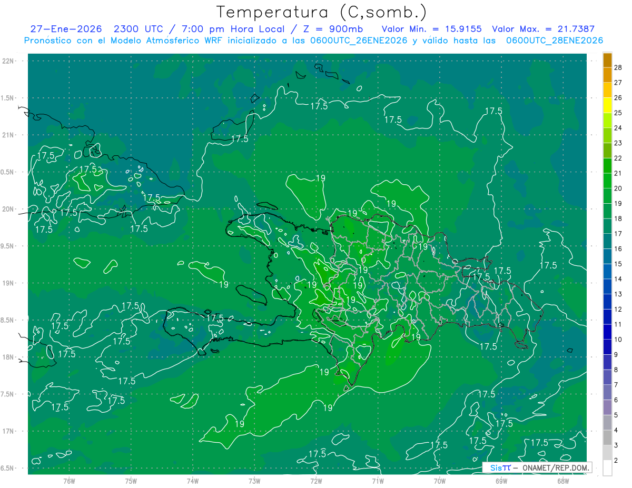This screenshot has width=632, height=488.
Task: Click the legend label '14'
Action: [x=618, y=279]
